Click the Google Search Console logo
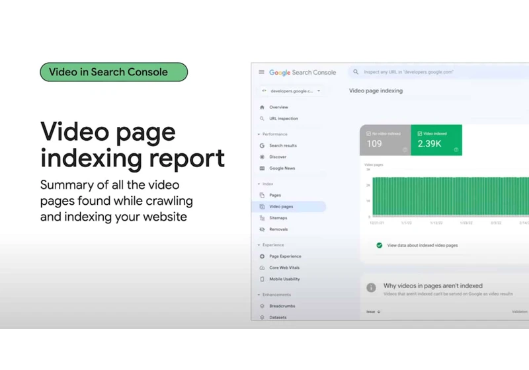 pos(302,73)
